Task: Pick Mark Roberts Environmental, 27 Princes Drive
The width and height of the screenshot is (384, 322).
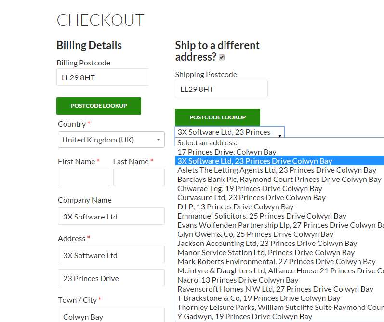Action: coord(279,261)
